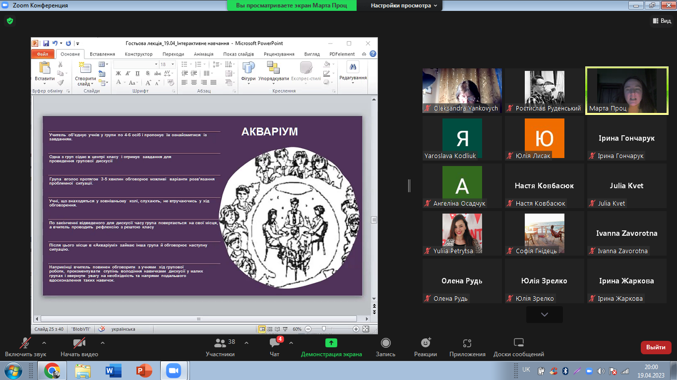Viewport: 677px width, 380px height.
Task: Open the Participants panel icon
Action: 220,343
